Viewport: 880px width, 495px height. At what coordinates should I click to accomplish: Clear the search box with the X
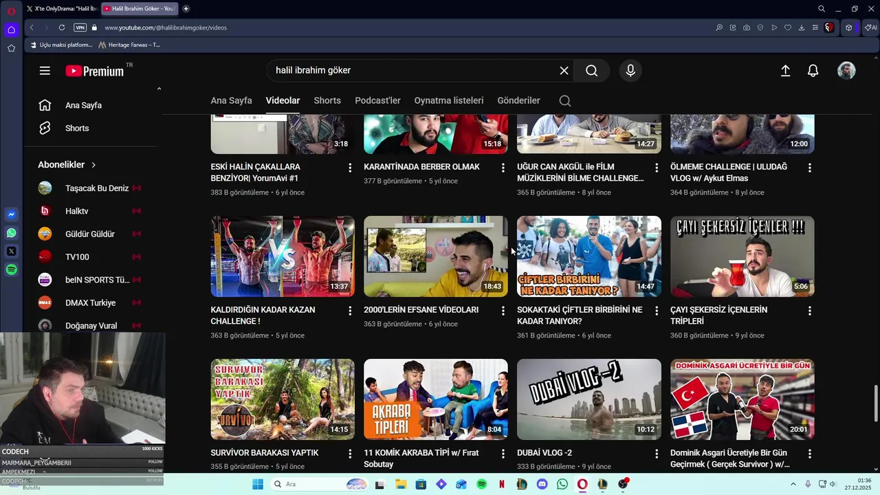[564, 71]
